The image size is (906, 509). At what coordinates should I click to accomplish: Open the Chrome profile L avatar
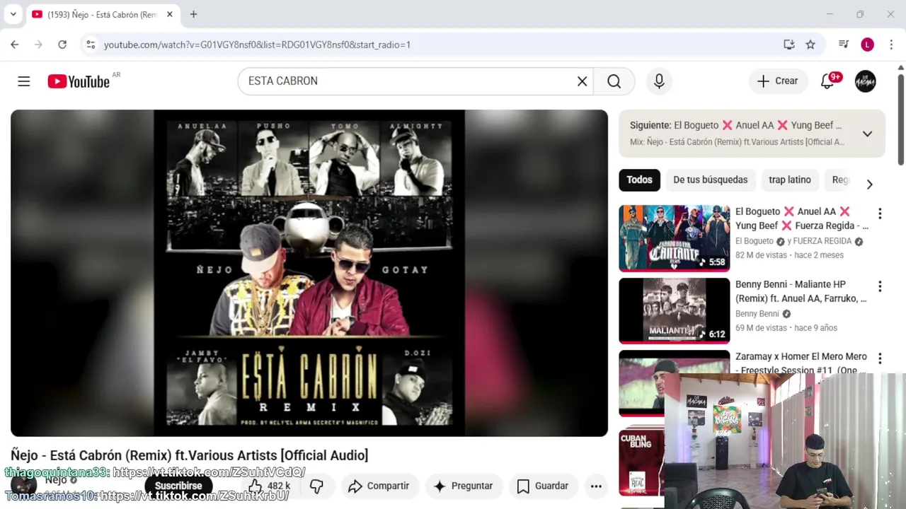click(x=867, y=45)
